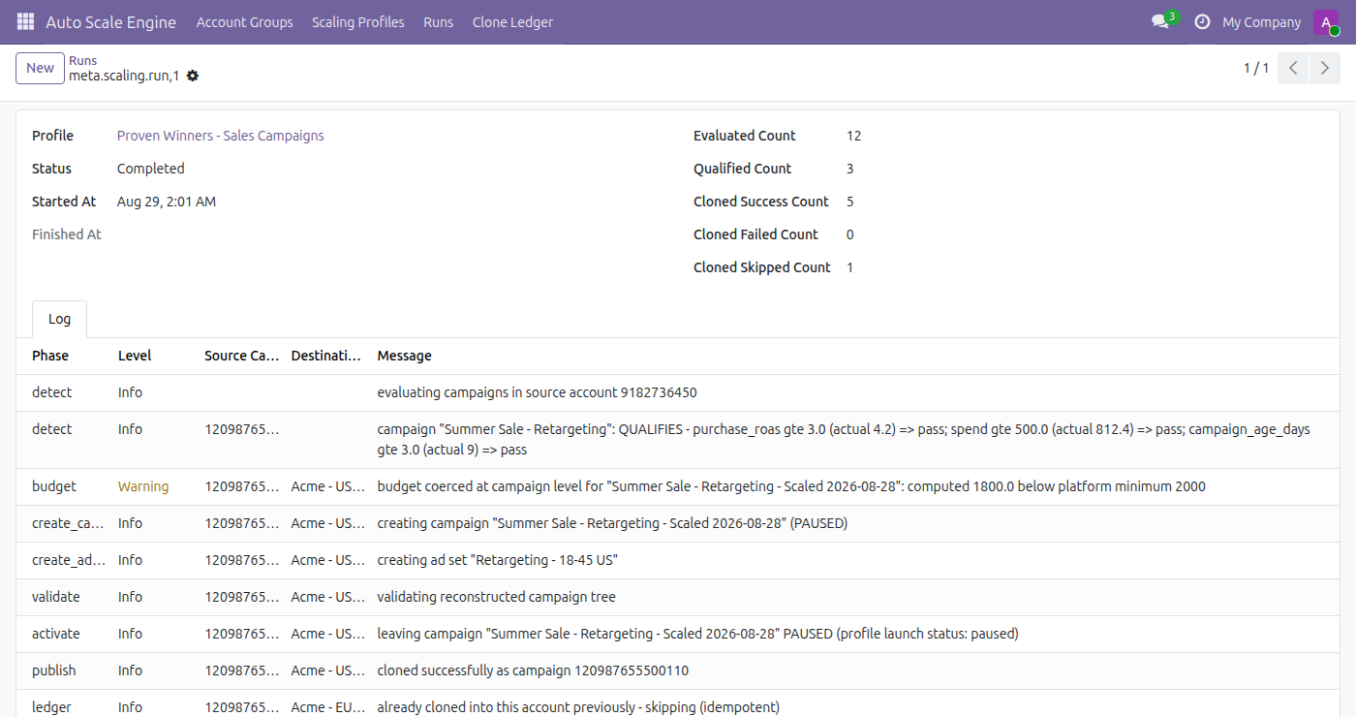Go to next record arrow
Screen dimensions: 1356x717
pyautogui.click(x=1325, y=68)
